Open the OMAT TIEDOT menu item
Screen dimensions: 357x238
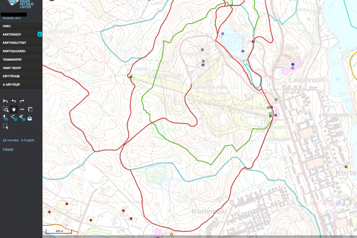click(21, 68)
